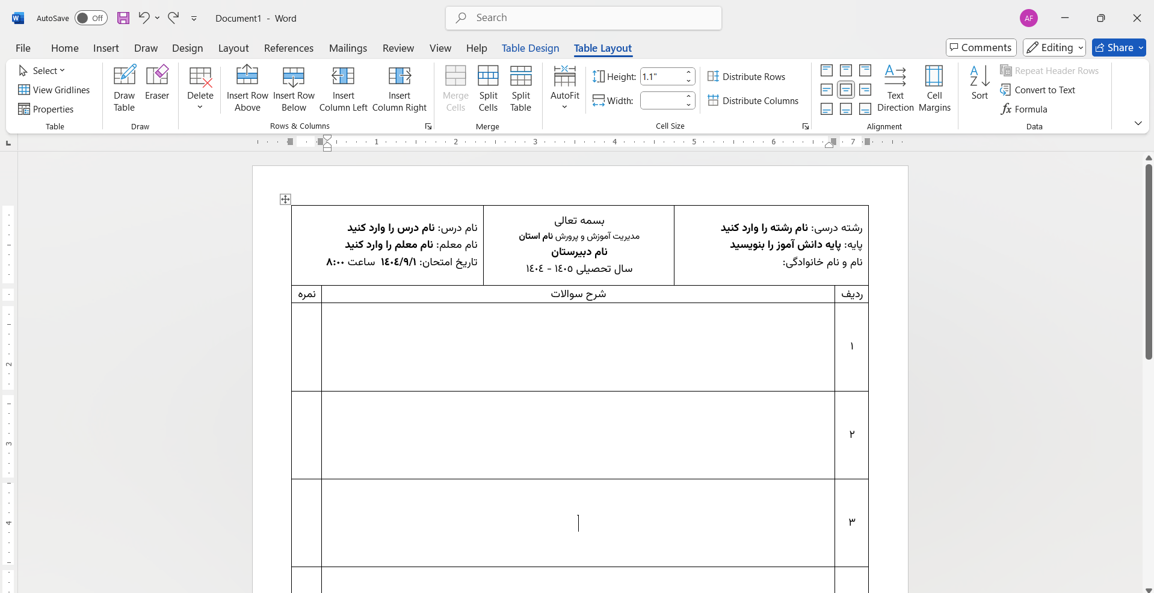The height and width of the screenshot is (593, 1154).
Task: Click the ruler tab selector
Action: (8, 143)
